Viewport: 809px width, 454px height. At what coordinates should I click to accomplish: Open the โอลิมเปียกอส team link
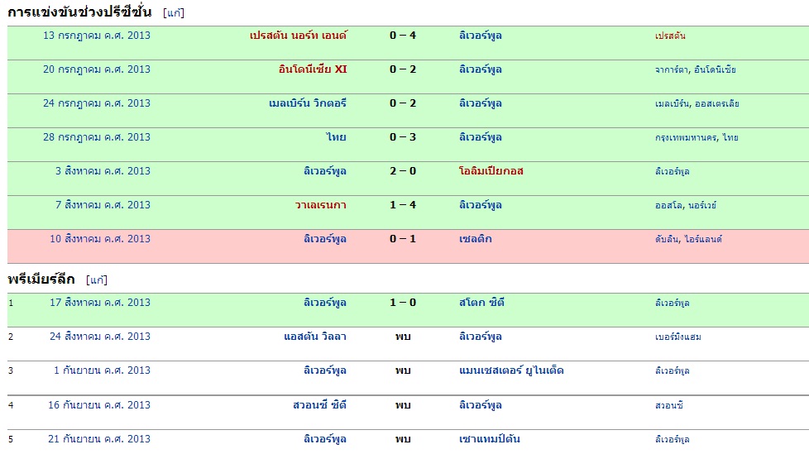pos(491,171)
